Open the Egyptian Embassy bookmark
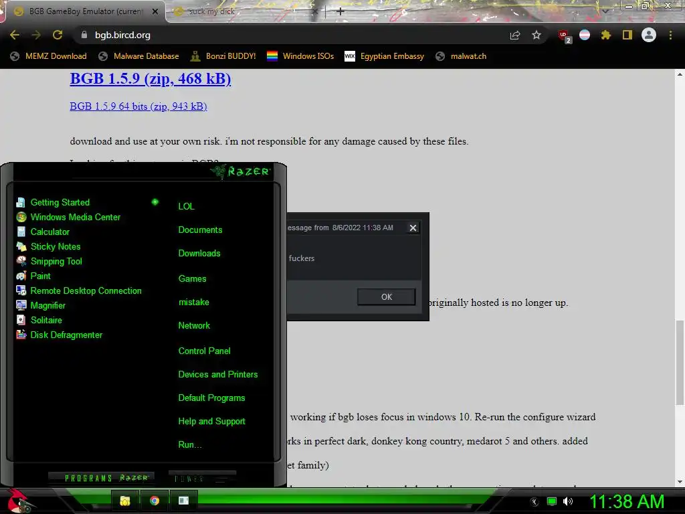685x514 pixels. (385, 56)
